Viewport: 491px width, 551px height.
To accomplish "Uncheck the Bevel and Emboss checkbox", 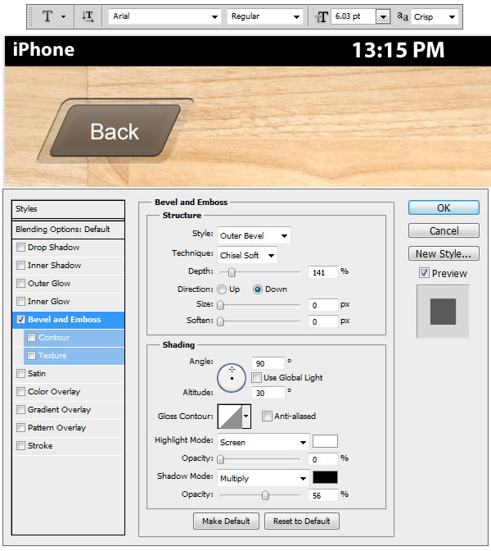I will pos(21,320).
